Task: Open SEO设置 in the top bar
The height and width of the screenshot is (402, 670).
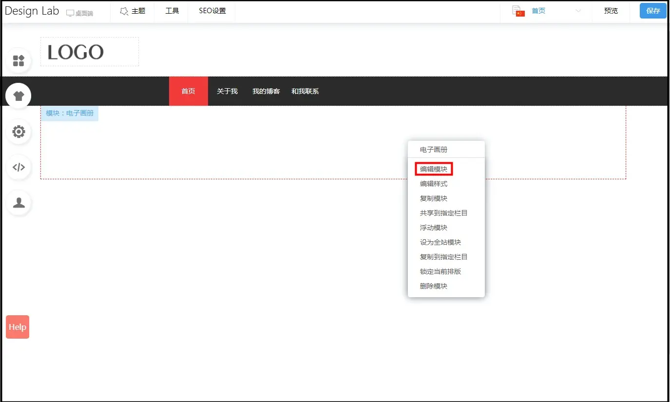Action: click(212, 11)
